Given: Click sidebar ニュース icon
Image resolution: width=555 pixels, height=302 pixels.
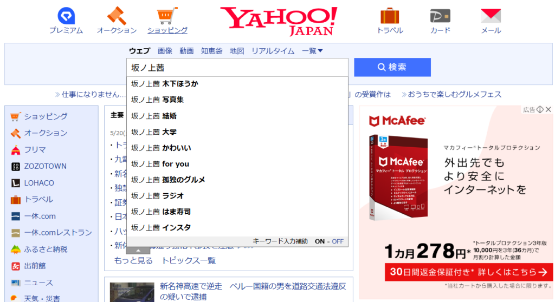Looking at the screenshot, I should [x=16, y=283].
